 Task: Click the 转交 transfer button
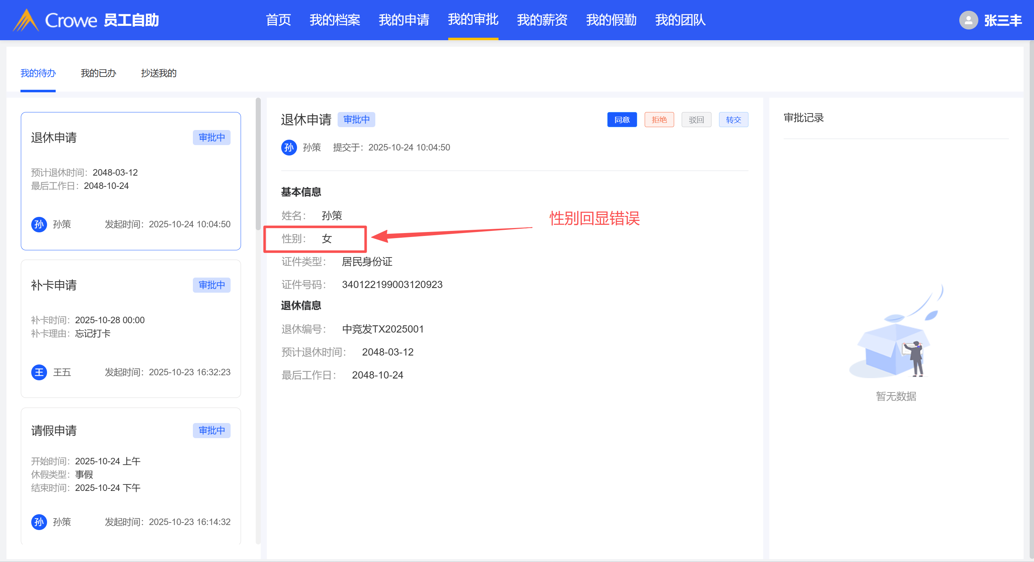[733, 120]
